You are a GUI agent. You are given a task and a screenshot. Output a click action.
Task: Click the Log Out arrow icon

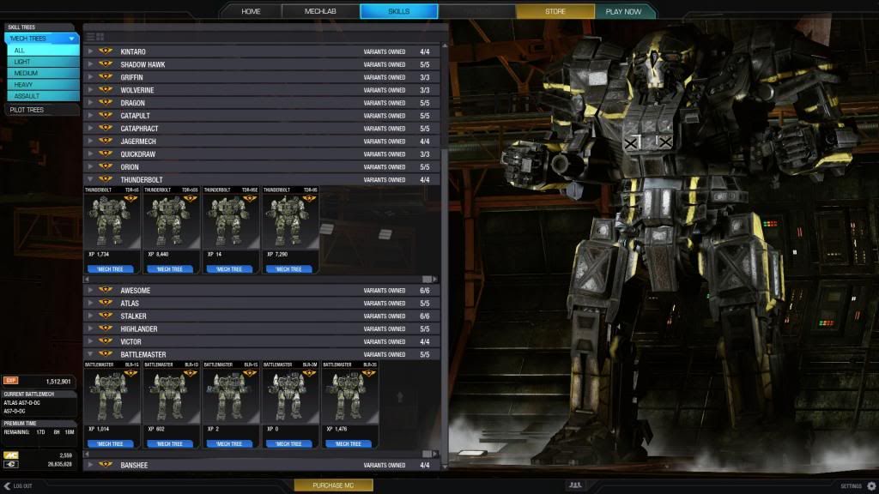(7, 485)
